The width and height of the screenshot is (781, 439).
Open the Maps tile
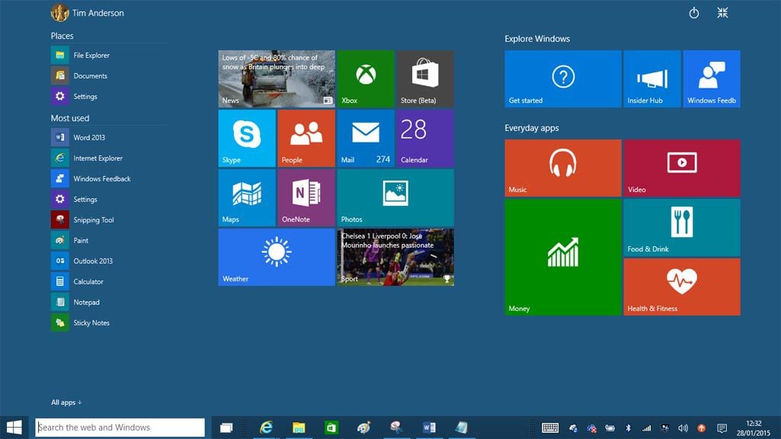pyautogui.click(x=247, y=198)
